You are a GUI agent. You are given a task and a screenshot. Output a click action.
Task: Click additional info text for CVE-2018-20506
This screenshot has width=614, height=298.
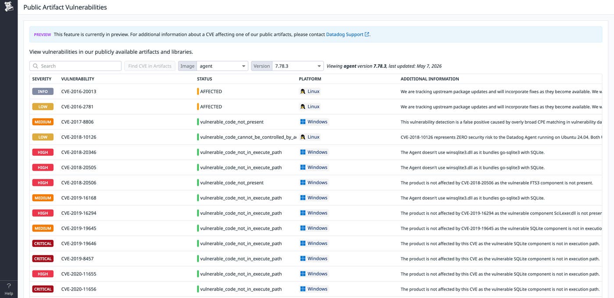(497, 182)
